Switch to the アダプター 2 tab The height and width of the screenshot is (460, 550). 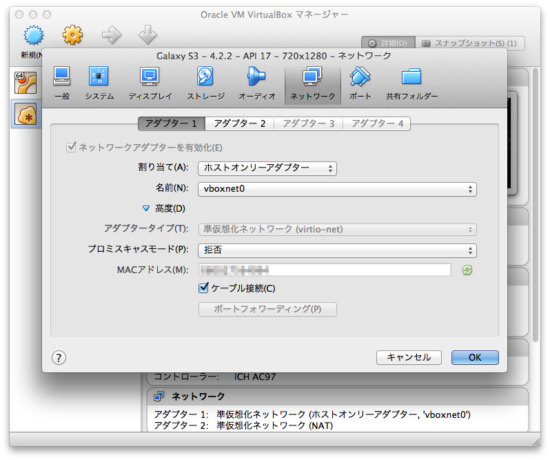tap(239, 123)
